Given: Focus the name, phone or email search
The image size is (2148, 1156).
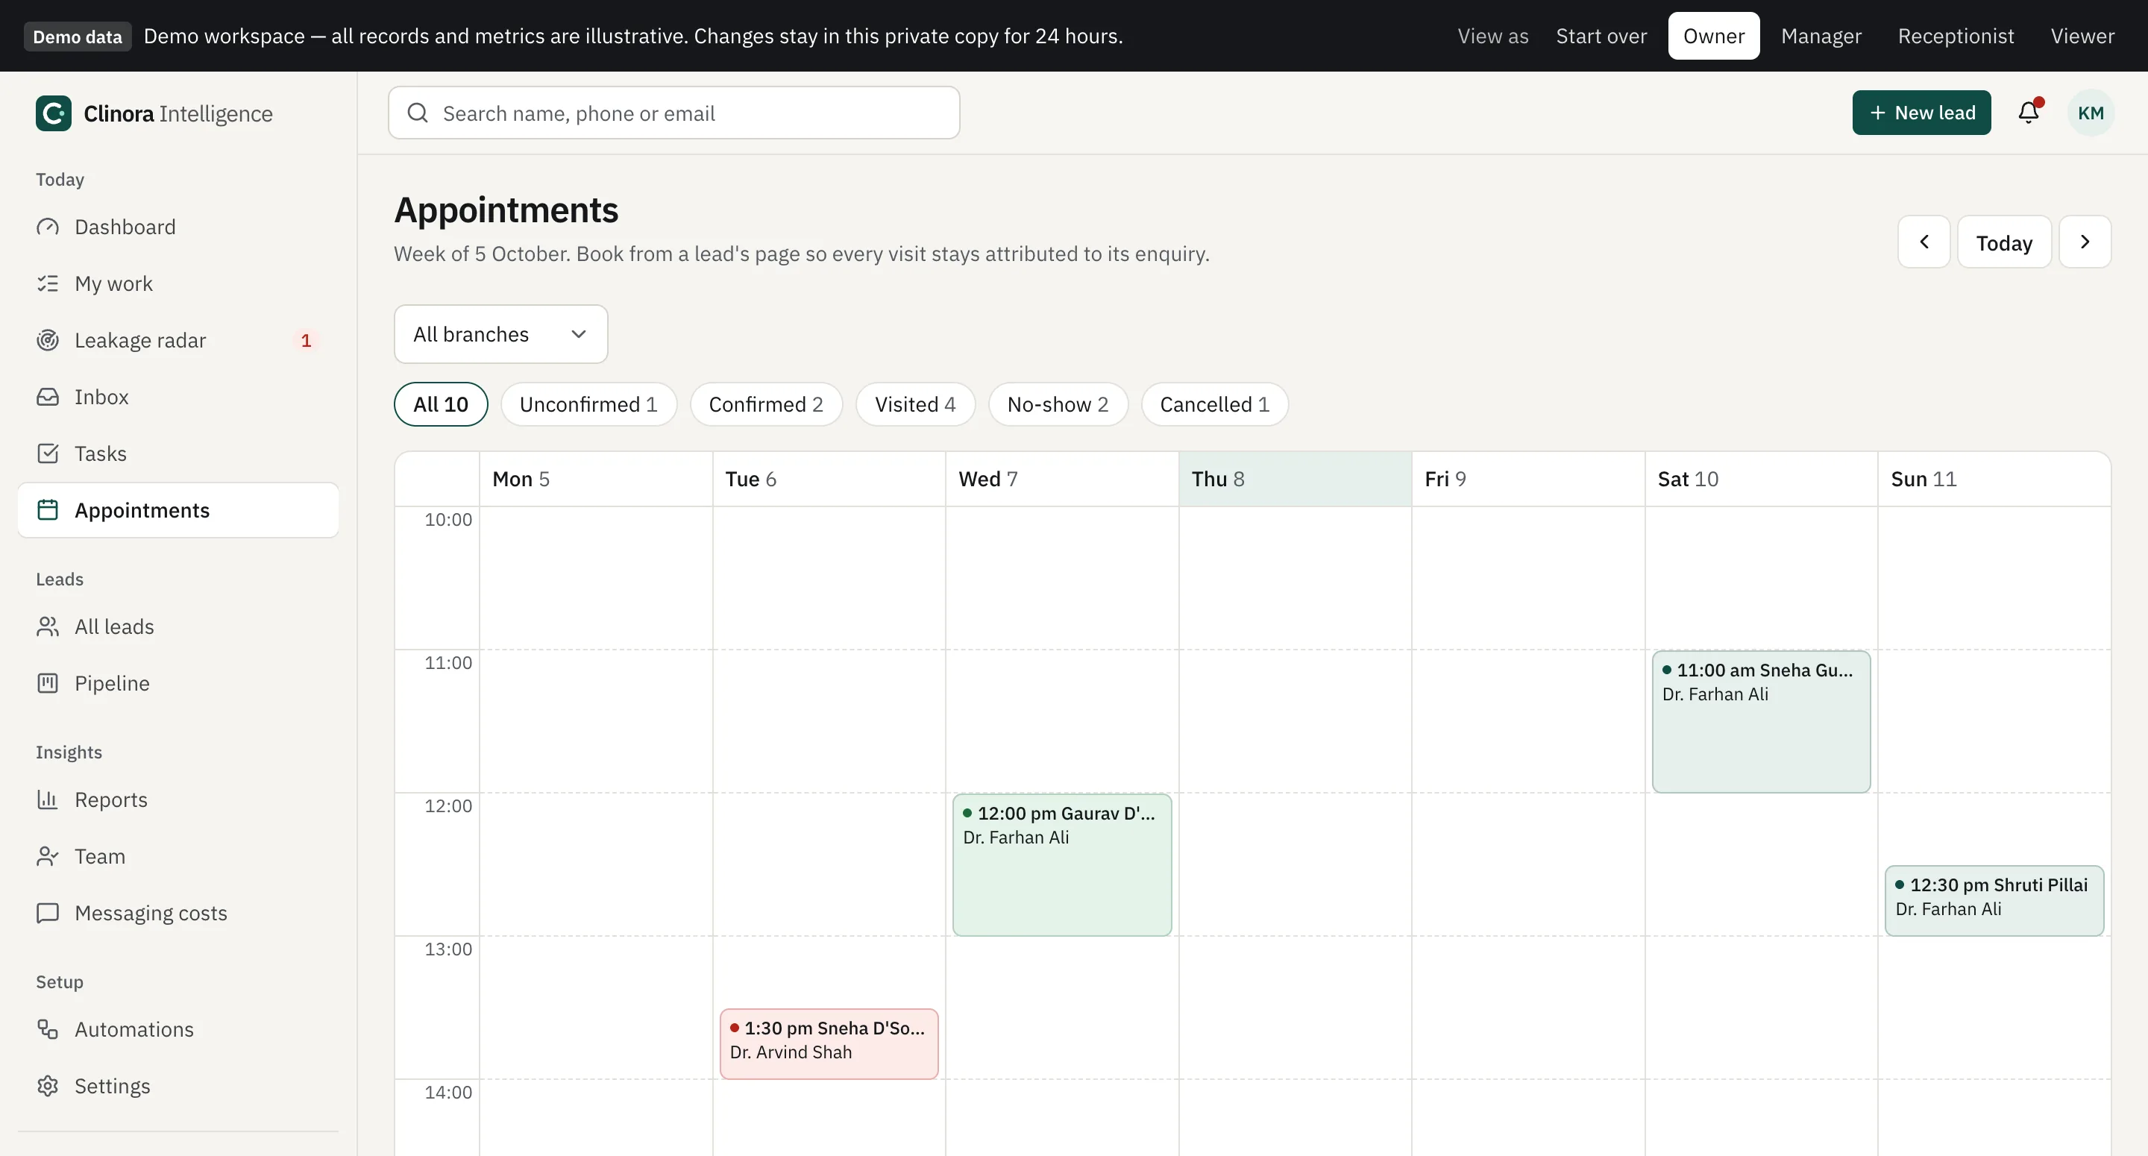Looking at the screenshot, I should [x=673, y=113].
